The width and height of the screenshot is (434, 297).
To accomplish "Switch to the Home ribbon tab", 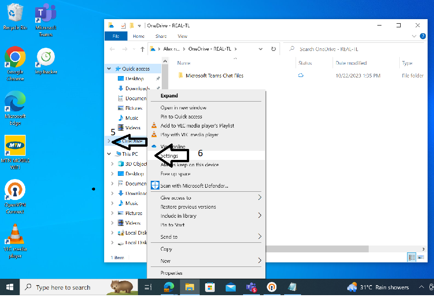I will pyautogui.click(x=139, y=36).
